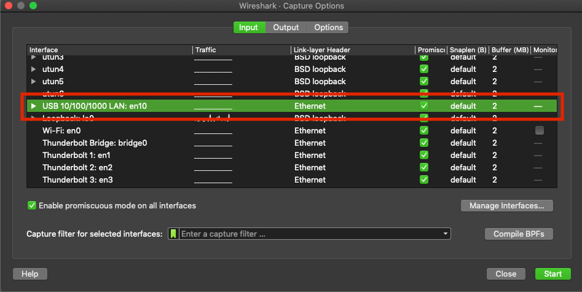Close the Capture Options dialog

click(506, 274)
